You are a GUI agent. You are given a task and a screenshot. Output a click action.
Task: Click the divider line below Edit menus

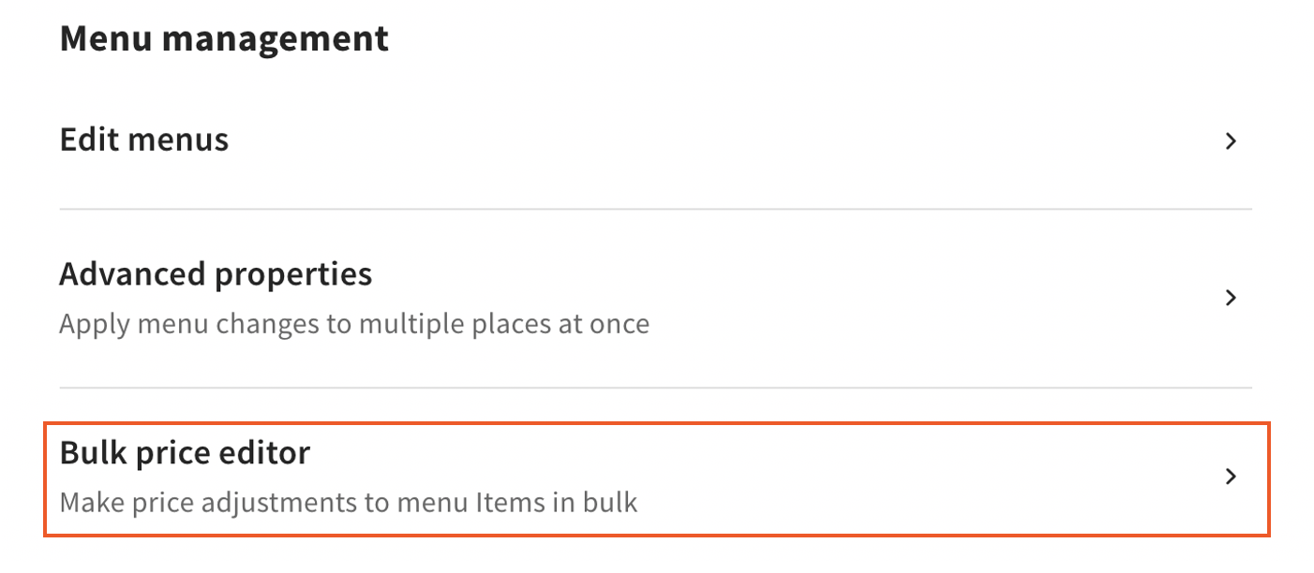coord(656,209)
